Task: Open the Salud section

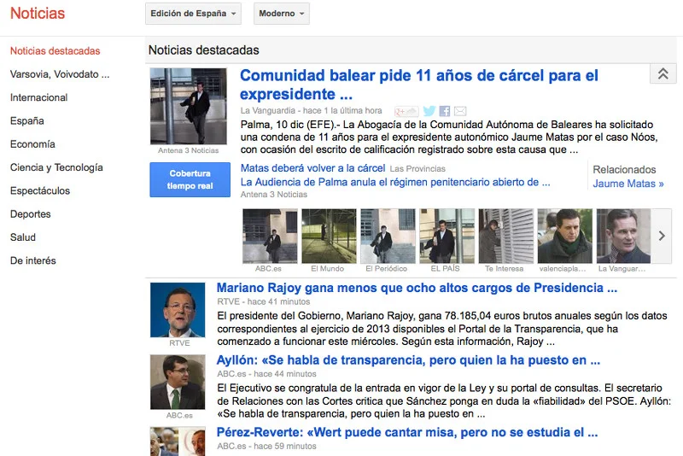Action: (23, 237)
